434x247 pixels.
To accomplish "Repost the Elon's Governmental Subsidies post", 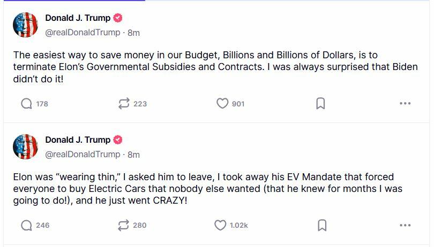I will click(124, 104).
